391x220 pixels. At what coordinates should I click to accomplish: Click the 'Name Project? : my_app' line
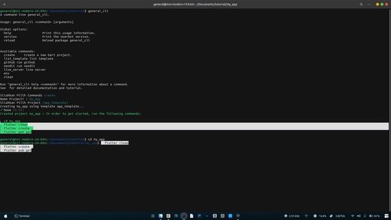coord(20,99)
